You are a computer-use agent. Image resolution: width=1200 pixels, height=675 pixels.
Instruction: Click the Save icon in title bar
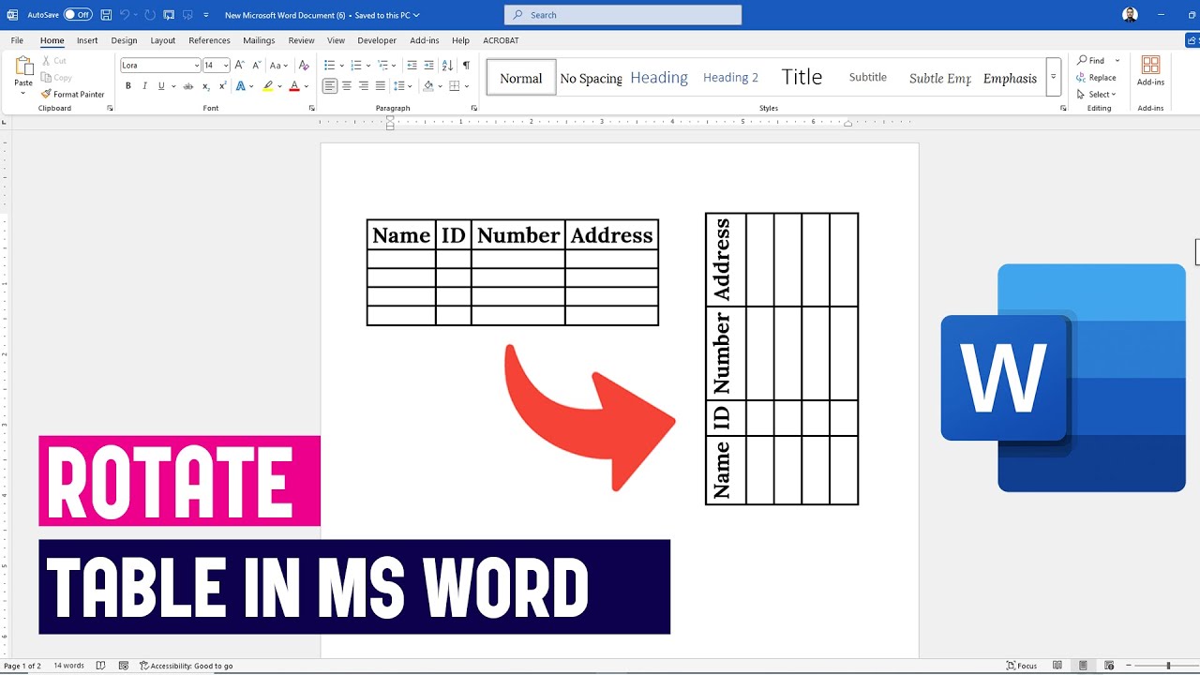pos(106,15)
